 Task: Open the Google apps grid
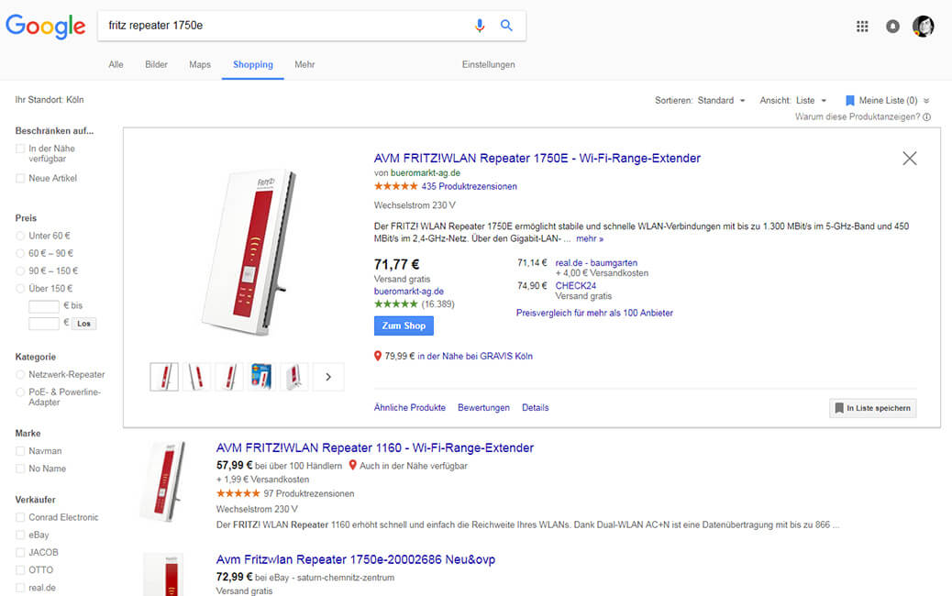pyautogui.click(x=862, y=26)
